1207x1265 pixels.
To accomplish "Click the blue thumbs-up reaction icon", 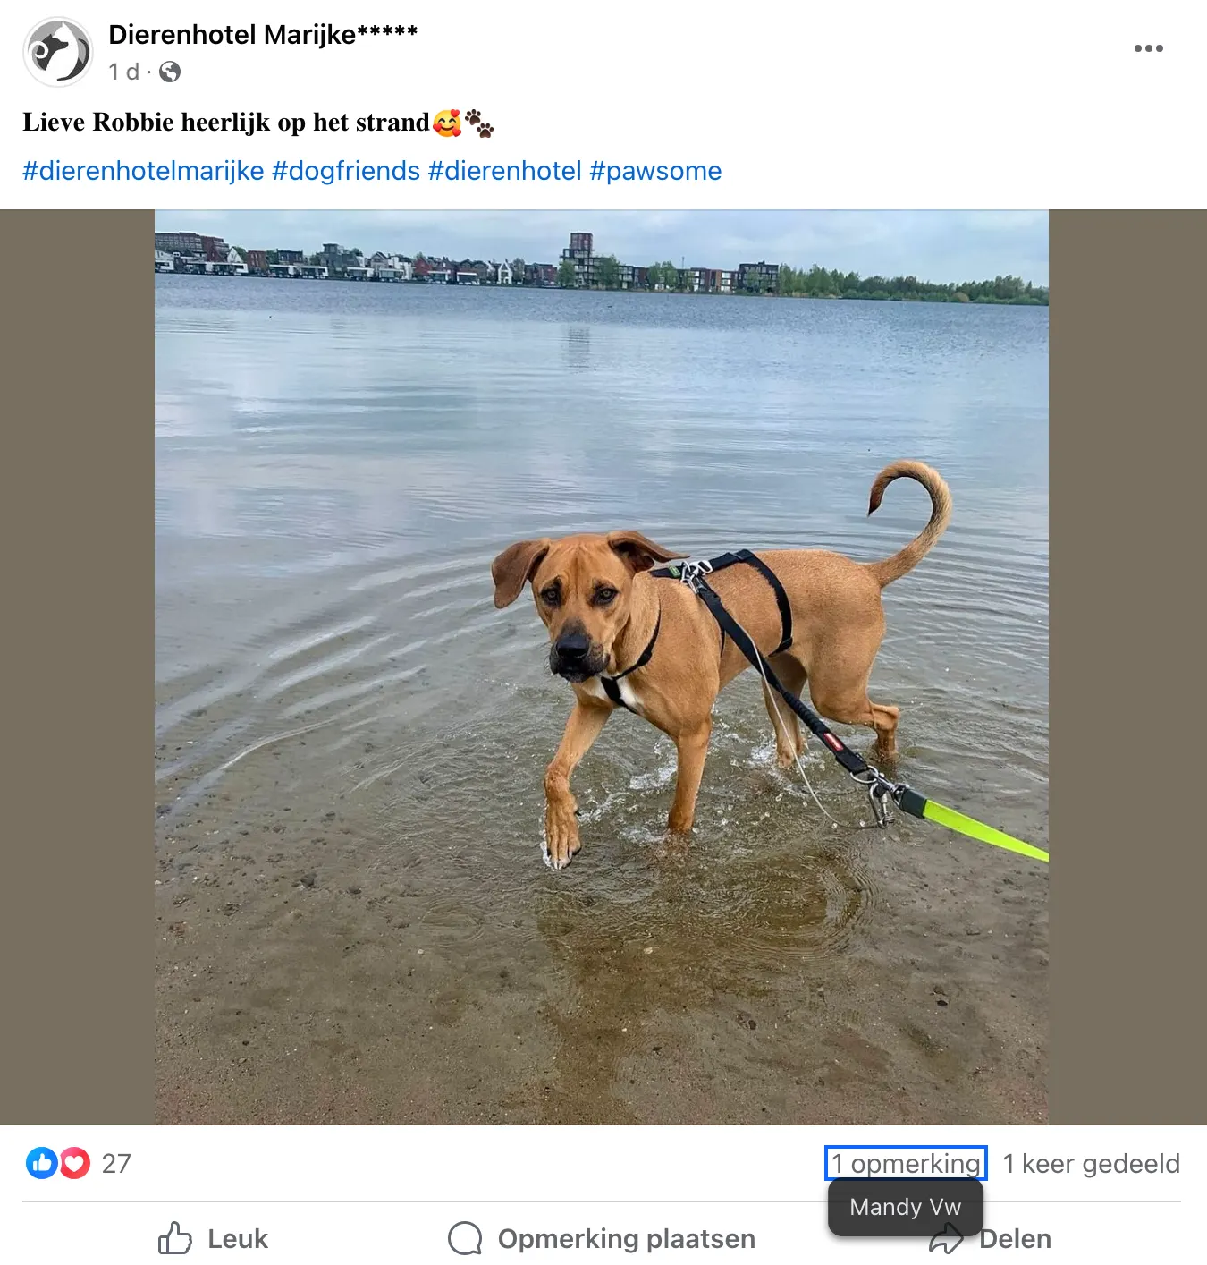I will pyautogui.click(x=42, y=1163).
